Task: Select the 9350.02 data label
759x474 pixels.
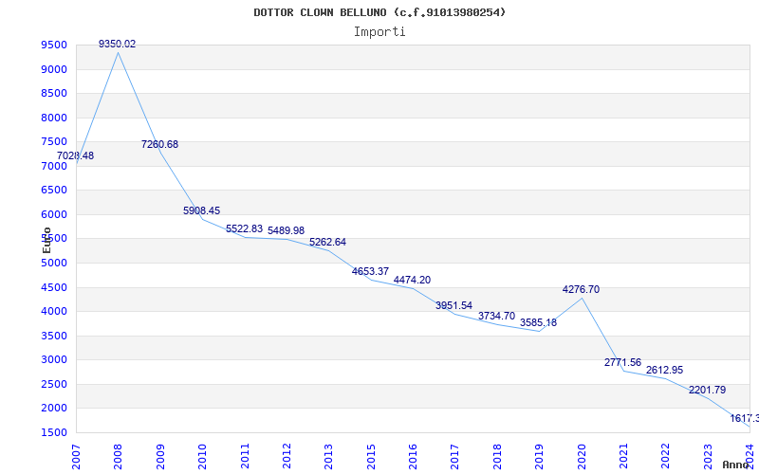Action: [x=117, y=44]
